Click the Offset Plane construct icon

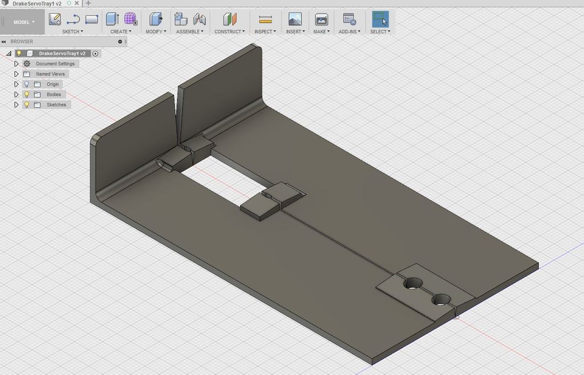[x=229, y=19]
